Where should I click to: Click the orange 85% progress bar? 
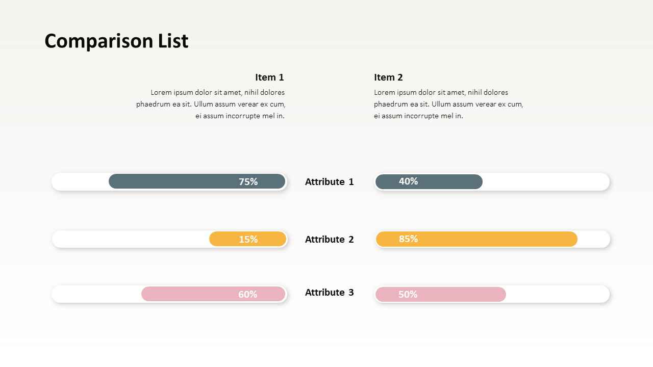click(x=476, y=239)
